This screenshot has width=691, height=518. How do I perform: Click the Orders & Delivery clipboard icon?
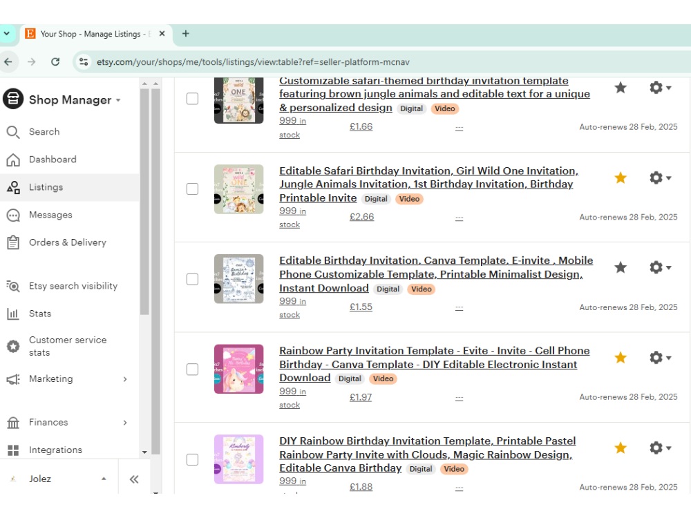click(13, 242)
